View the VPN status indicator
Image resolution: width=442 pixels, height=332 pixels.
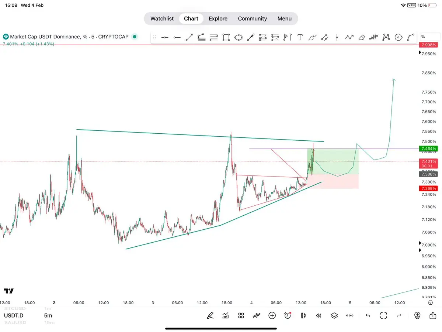pos(411,5)
